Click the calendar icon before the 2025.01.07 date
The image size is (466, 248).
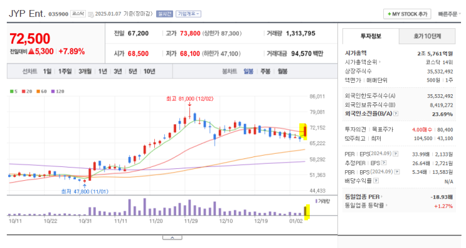tap(91, 14)
